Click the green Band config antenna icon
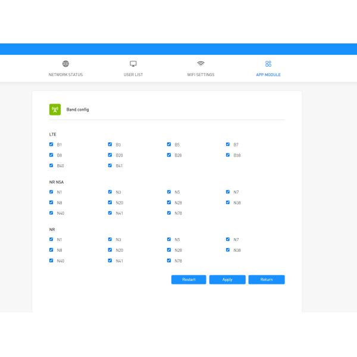Image resolution: width=357 pixels, height=357 pixels. coord(55,109)
